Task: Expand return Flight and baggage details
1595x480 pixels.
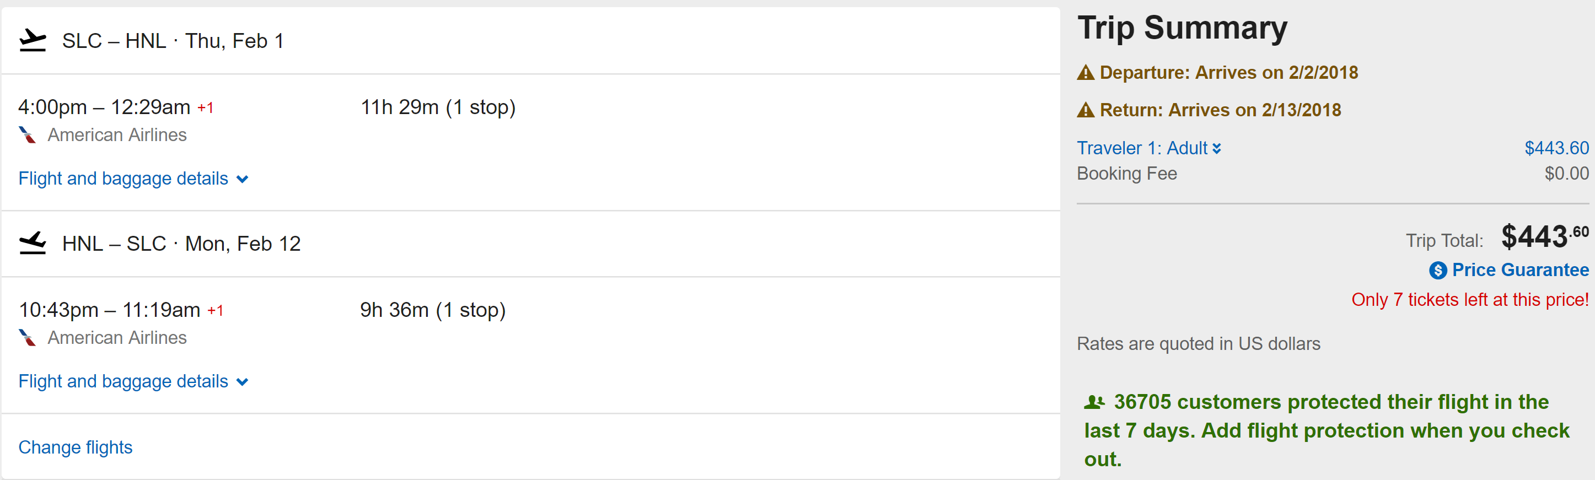Action: coord(133,382)
